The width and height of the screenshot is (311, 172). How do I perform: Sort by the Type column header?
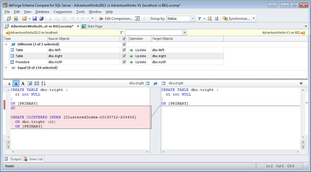(25, 39)
